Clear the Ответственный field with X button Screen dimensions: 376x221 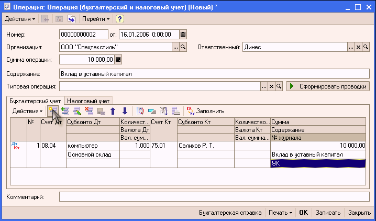(359, 47)
